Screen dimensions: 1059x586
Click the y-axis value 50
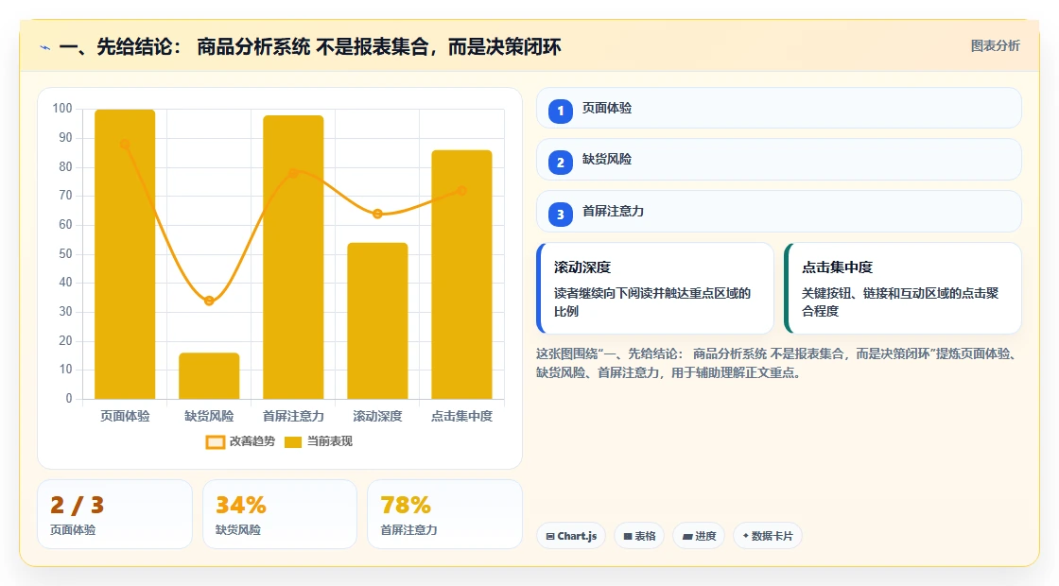(65, 254)
